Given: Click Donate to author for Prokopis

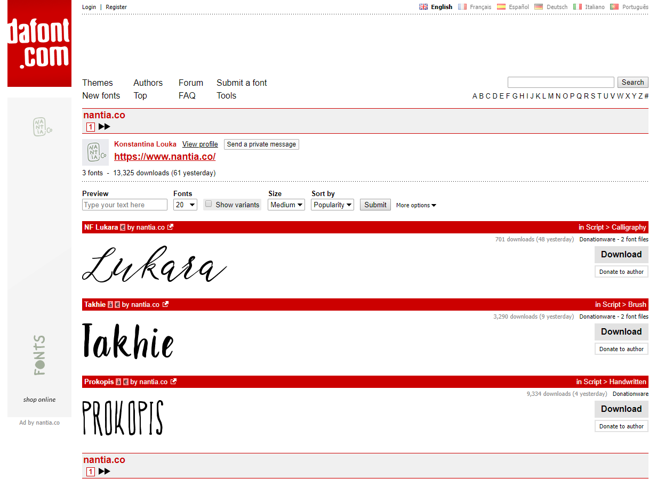Looking at the screenshot, I should click(x=621, y=426).
